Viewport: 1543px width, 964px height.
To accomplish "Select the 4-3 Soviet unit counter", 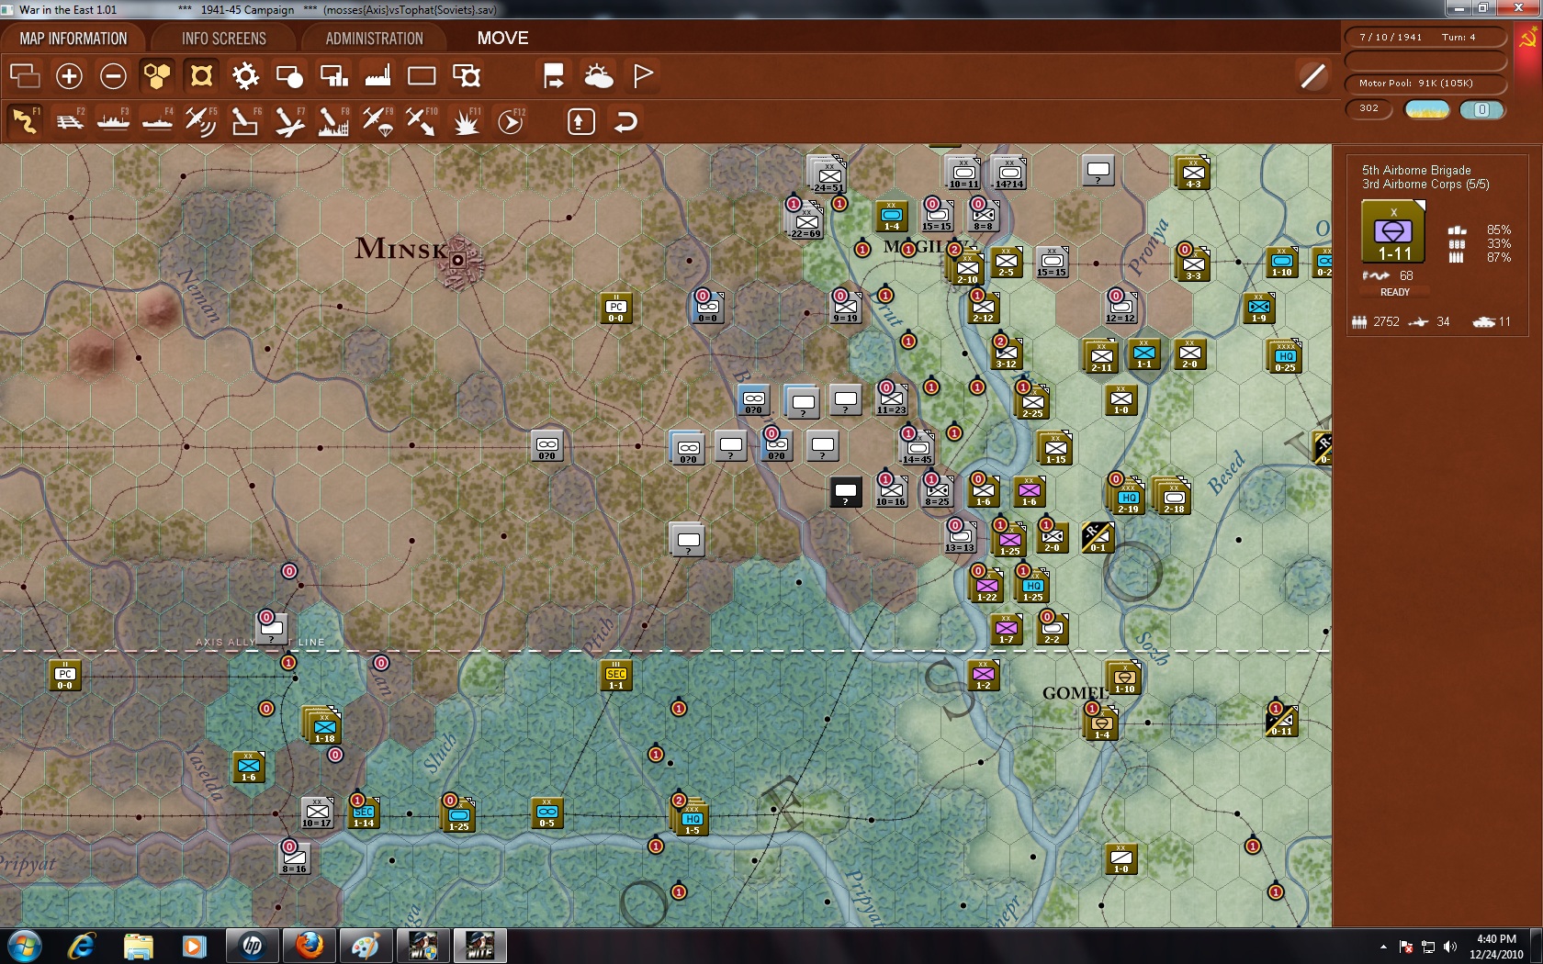I will [x=1193, y=173].
